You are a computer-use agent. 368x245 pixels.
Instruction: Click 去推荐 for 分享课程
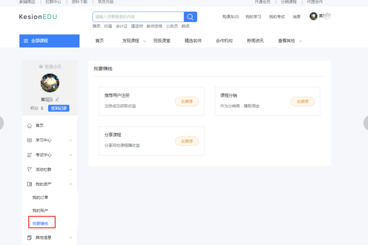click(x=187, y=141)
